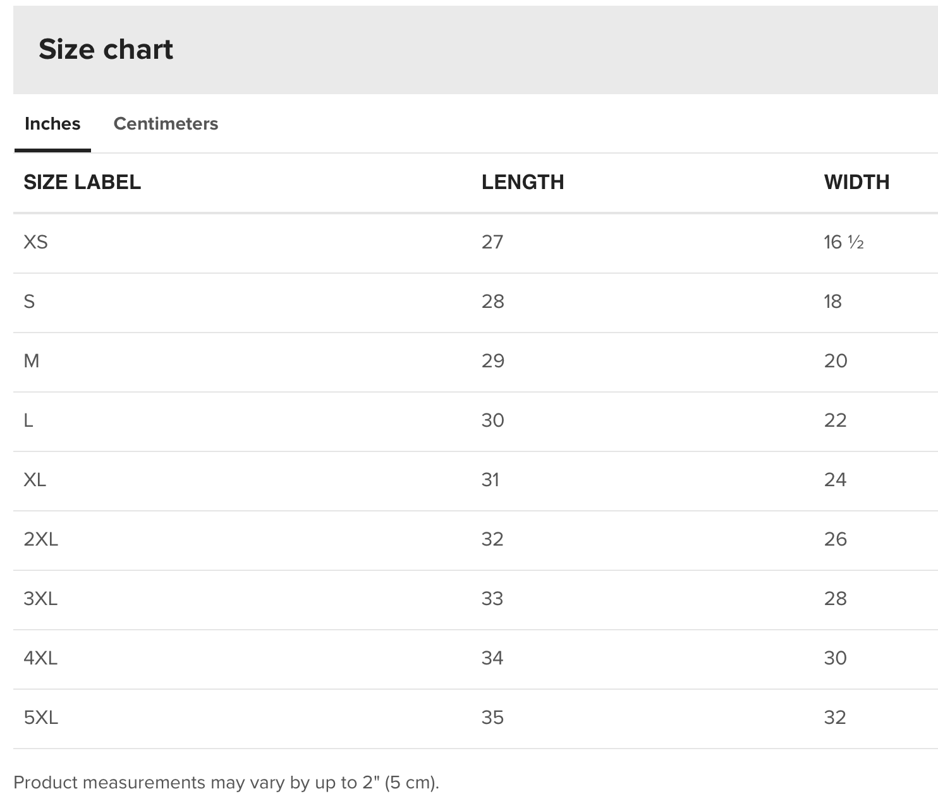Click the product measurements variance note

tap(226, 782)
